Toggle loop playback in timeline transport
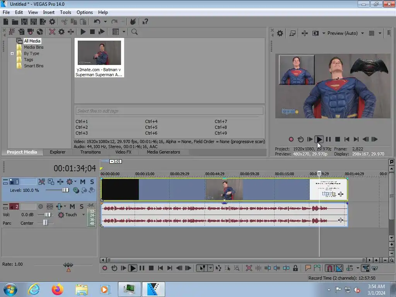The height and width of the screenshot is (297, 396). click(x=114, y=268)
